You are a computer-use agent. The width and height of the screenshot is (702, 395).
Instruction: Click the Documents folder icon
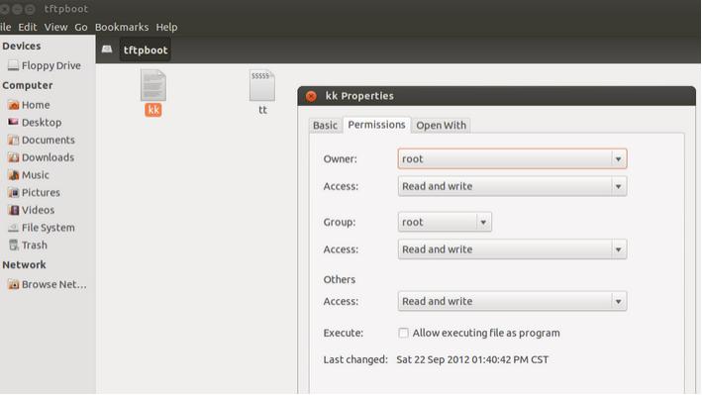(x=14, y=140)
